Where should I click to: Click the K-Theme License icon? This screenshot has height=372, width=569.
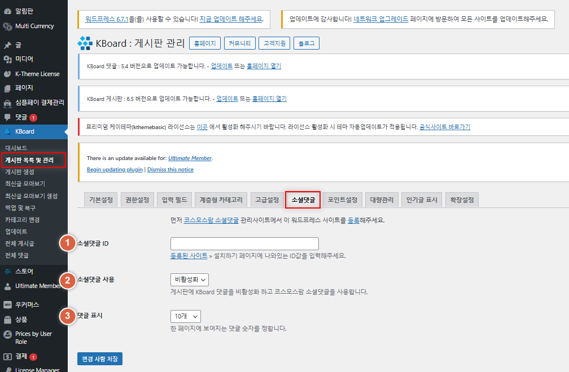click(8, 74)
